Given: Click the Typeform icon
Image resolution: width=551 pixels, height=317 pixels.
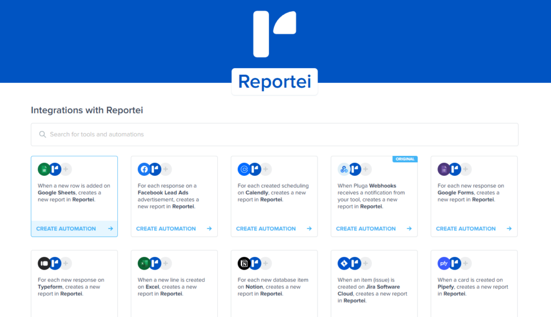Looking at the screenshot, I should pyautogui.click(x=44, y=263).
